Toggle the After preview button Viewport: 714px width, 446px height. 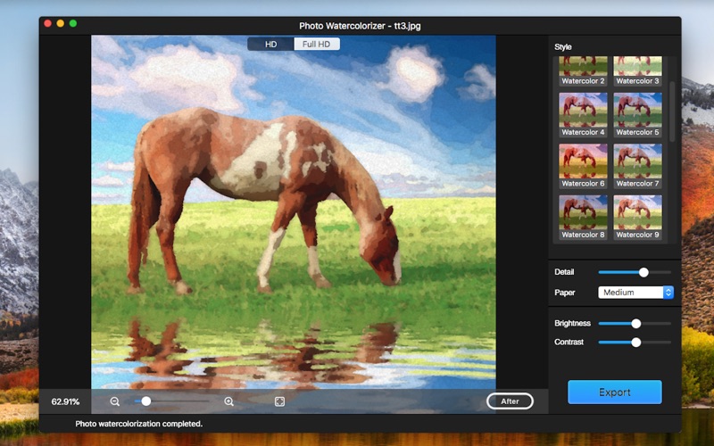pyautogui.click(x=510, y=401)
